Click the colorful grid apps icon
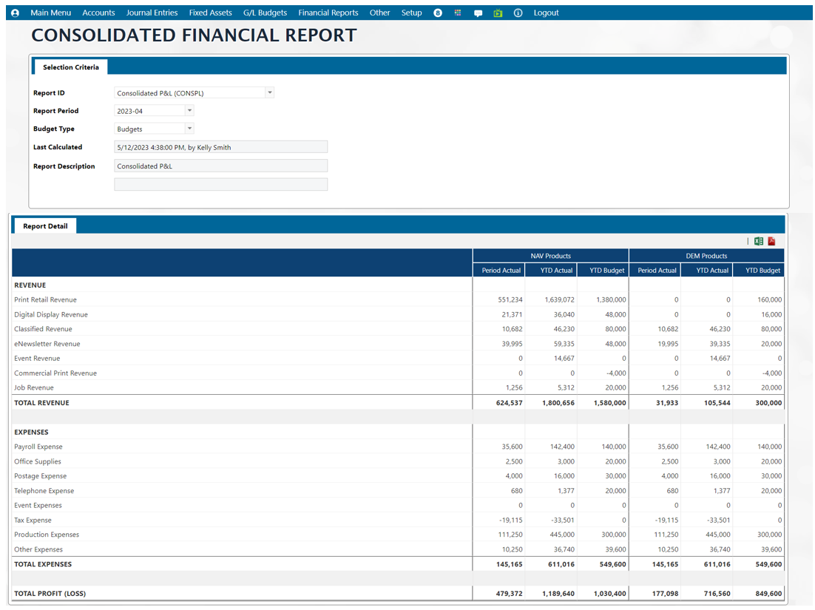The width and height of the screenshot is (815, 610). coord(458,13)
